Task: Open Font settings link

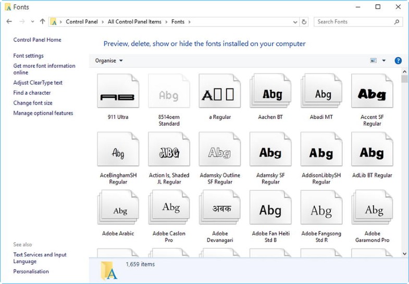Action: point(29,56)
